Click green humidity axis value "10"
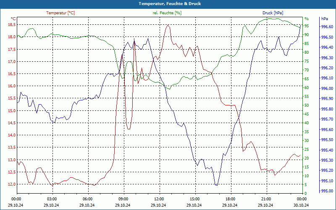336x210 pixels. coord(307,176)
